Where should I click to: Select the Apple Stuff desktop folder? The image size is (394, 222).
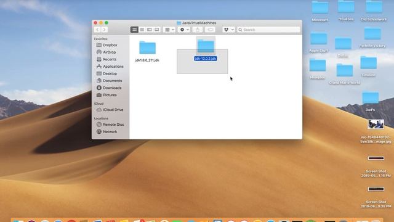[319, 38]
